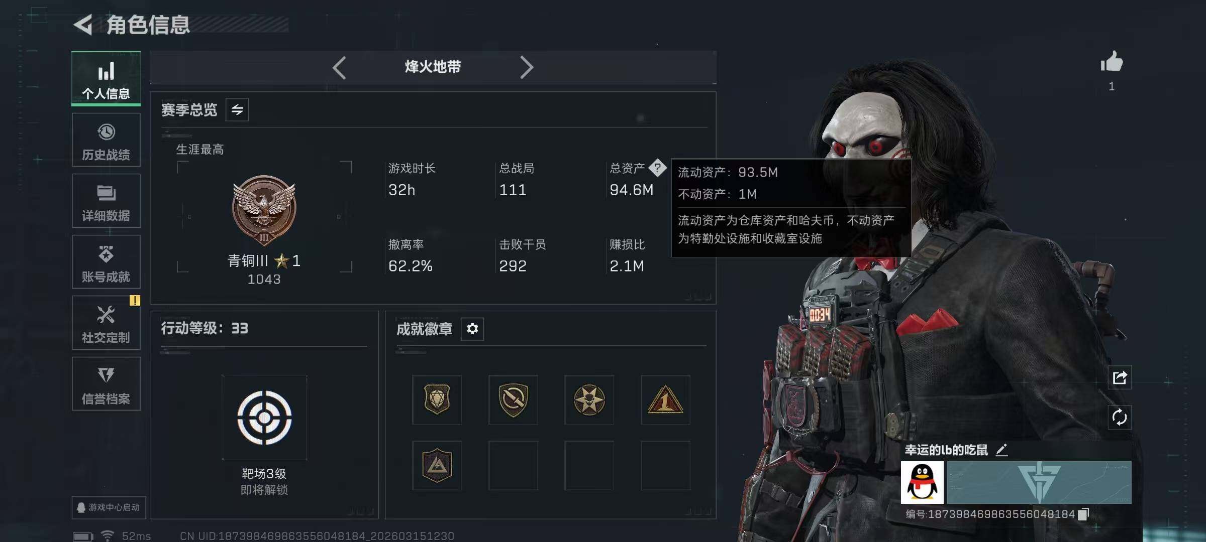Screen dimensions: 1206x542
Task: Select the 靶场3级 target thumbnail
Action: coord(264,418)
